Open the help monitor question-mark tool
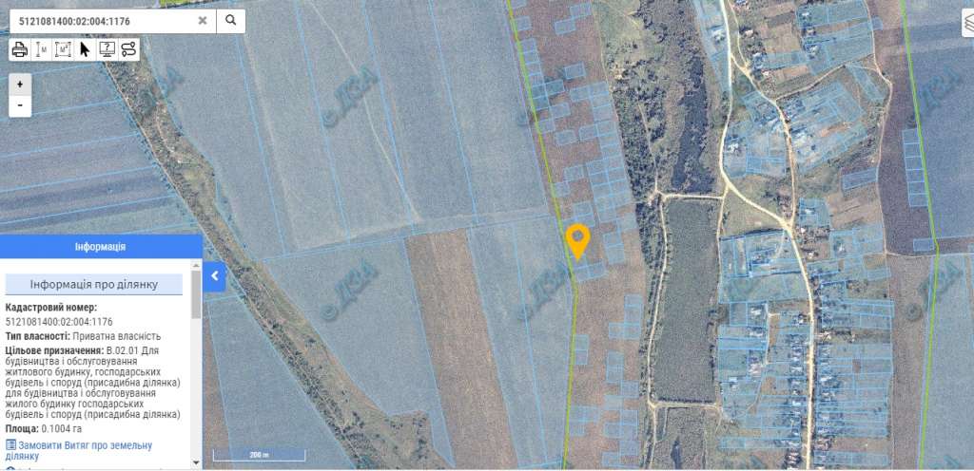The image size is (974, 471). (x=107, y=49)
